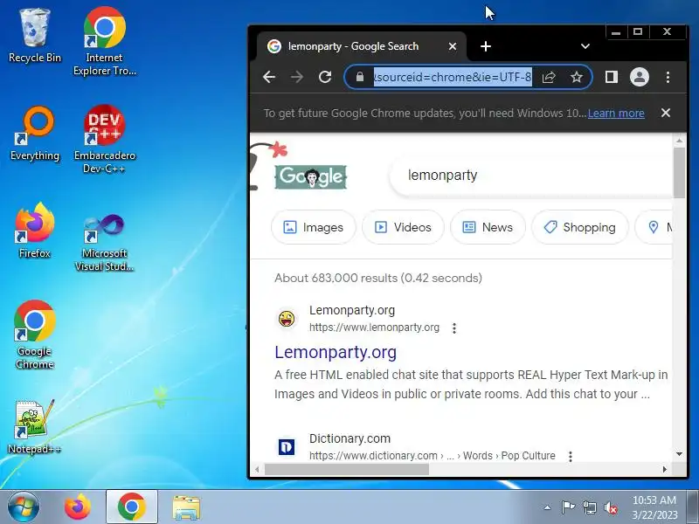Open Microsoft Visual Studio desktop shortcut
This screenshot has height=524, width=699.
(x=104, y=243)
